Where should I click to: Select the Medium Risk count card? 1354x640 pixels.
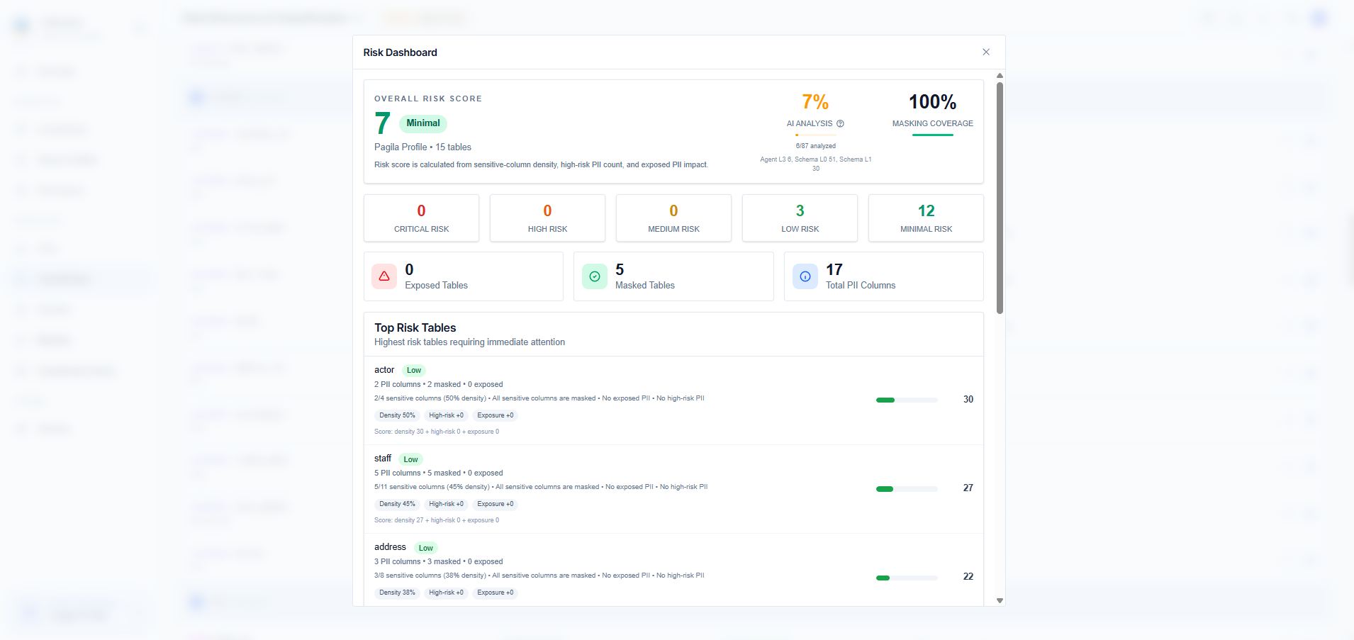pos(673,218)
